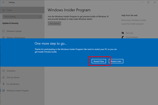This screenshot has height=105, width=158.
Task: Minimize the Settings window
Action: 142,2
